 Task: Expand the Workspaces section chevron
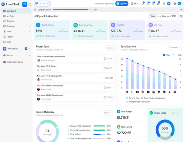(29, 49)
